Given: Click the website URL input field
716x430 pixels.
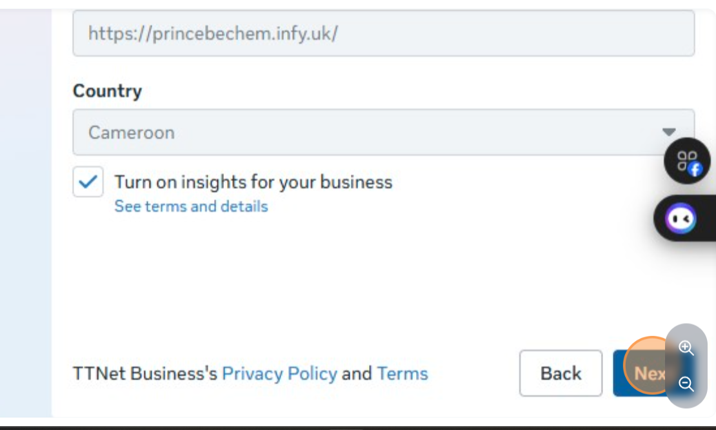Looking at the screenshot, I should pyautogui.click(x=383, y=34).
